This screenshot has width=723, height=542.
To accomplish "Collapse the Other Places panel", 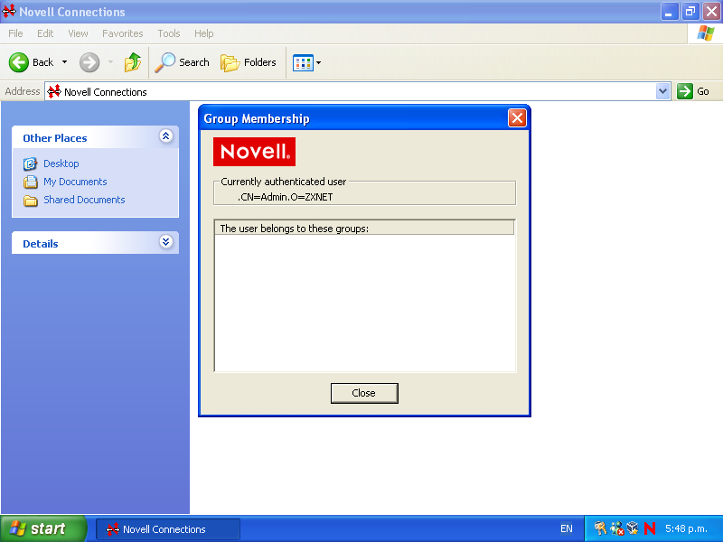I will tap(166, 136).
